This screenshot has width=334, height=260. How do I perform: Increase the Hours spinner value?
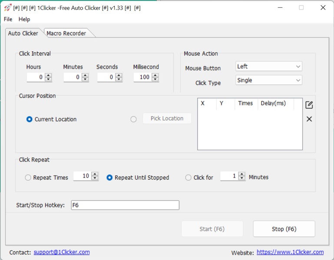48,75
